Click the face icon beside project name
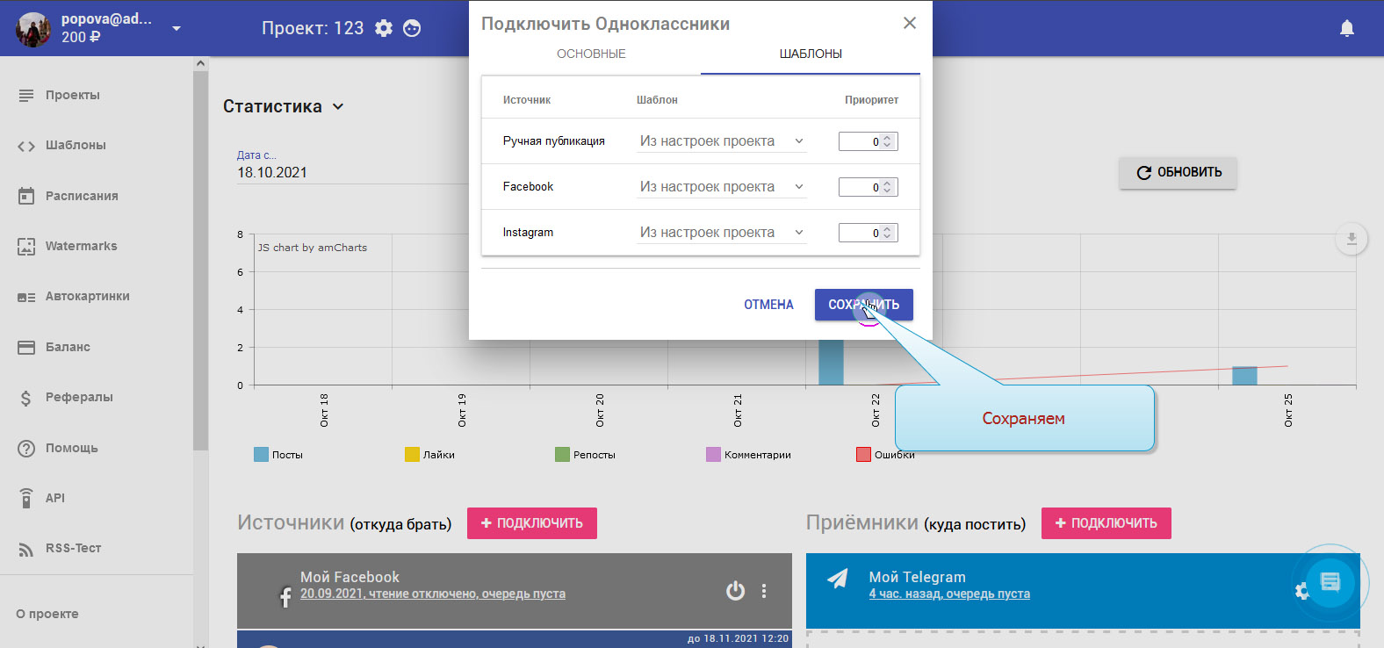1384x648 pixels. coord(412,28)
